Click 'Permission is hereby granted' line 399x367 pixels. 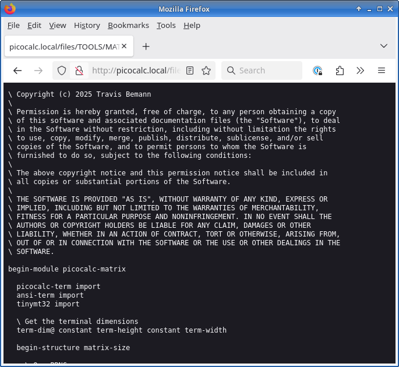tap(172, 112)
